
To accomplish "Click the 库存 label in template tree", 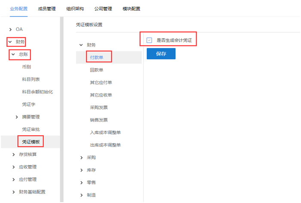I will [x=91, y=170].
